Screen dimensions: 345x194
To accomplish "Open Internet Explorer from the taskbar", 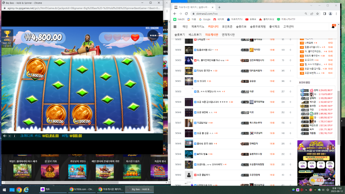I will [x=26, y=190].
